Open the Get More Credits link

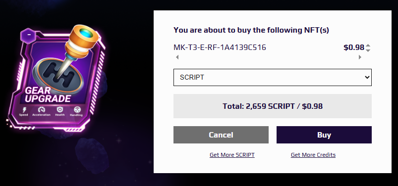313,155
